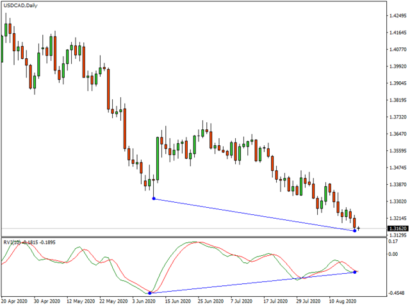Click the 7 Jul 2020 date label

242,301
